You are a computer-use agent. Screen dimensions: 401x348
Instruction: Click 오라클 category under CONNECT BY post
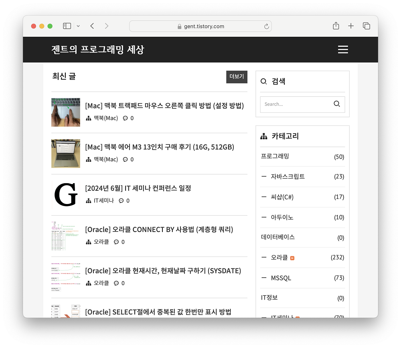coord(101,242)
